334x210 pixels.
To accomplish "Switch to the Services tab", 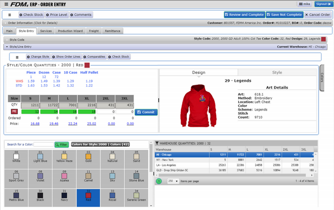I will pyautogui.click(x=46, y=31).
